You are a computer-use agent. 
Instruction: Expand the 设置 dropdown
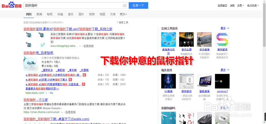[240, 5]
